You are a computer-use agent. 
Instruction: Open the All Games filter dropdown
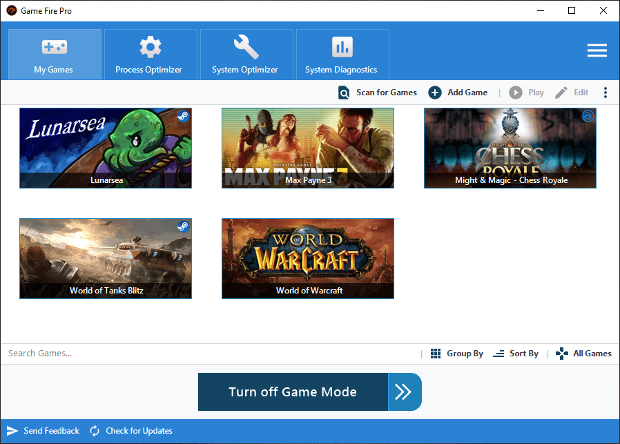point(592,354)
